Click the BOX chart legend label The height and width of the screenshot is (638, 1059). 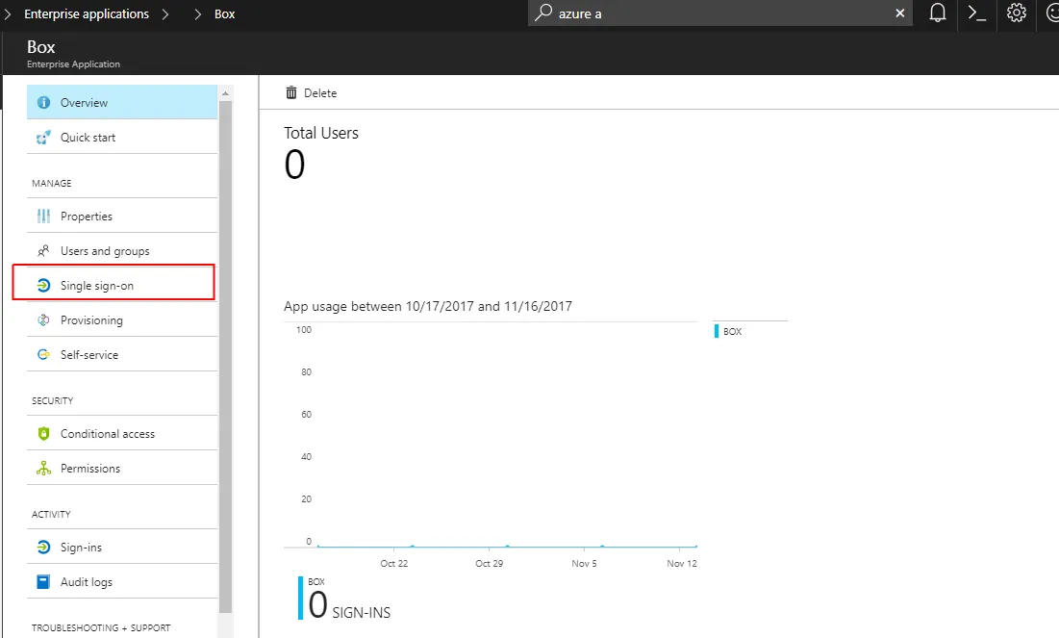pyautogui.click(x=732, y=332)
